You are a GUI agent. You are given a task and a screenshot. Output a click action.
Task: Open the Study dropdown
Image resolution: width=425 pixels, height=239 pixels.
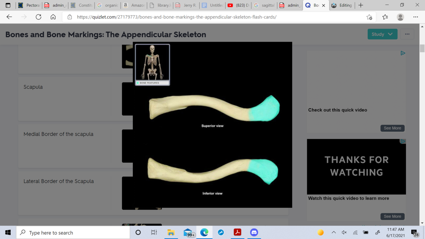click(382, 34)
